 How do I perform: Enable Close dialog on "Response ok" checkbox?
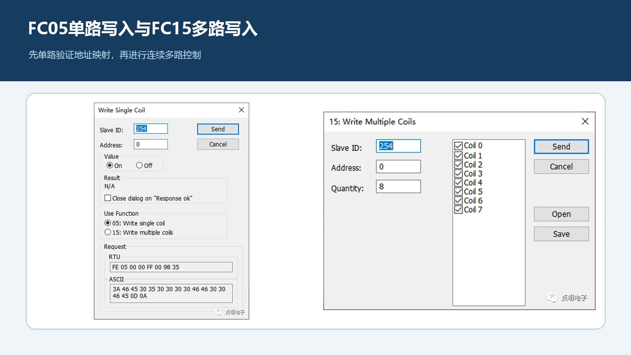click(x=108, y=198)
